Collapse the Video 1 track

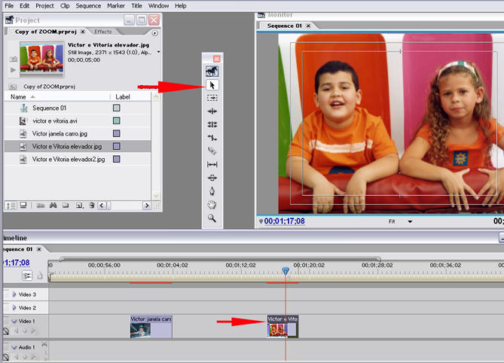(x=14, y=322)
